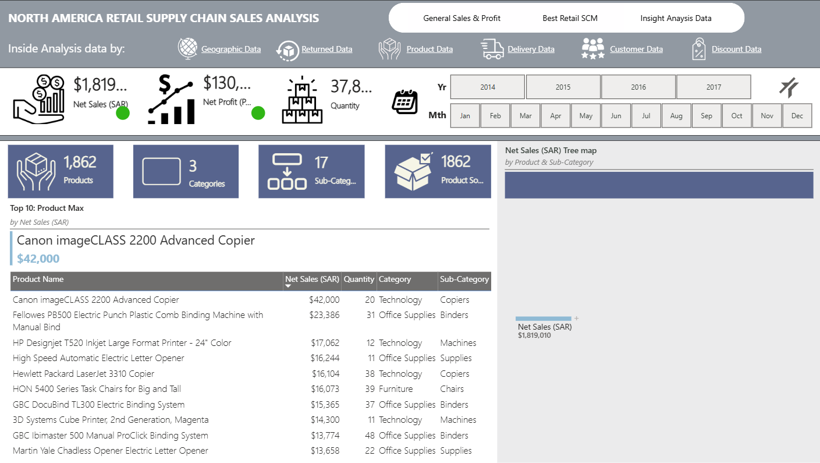Click the green Net Profit status indicator

click(x=258, y=113)
